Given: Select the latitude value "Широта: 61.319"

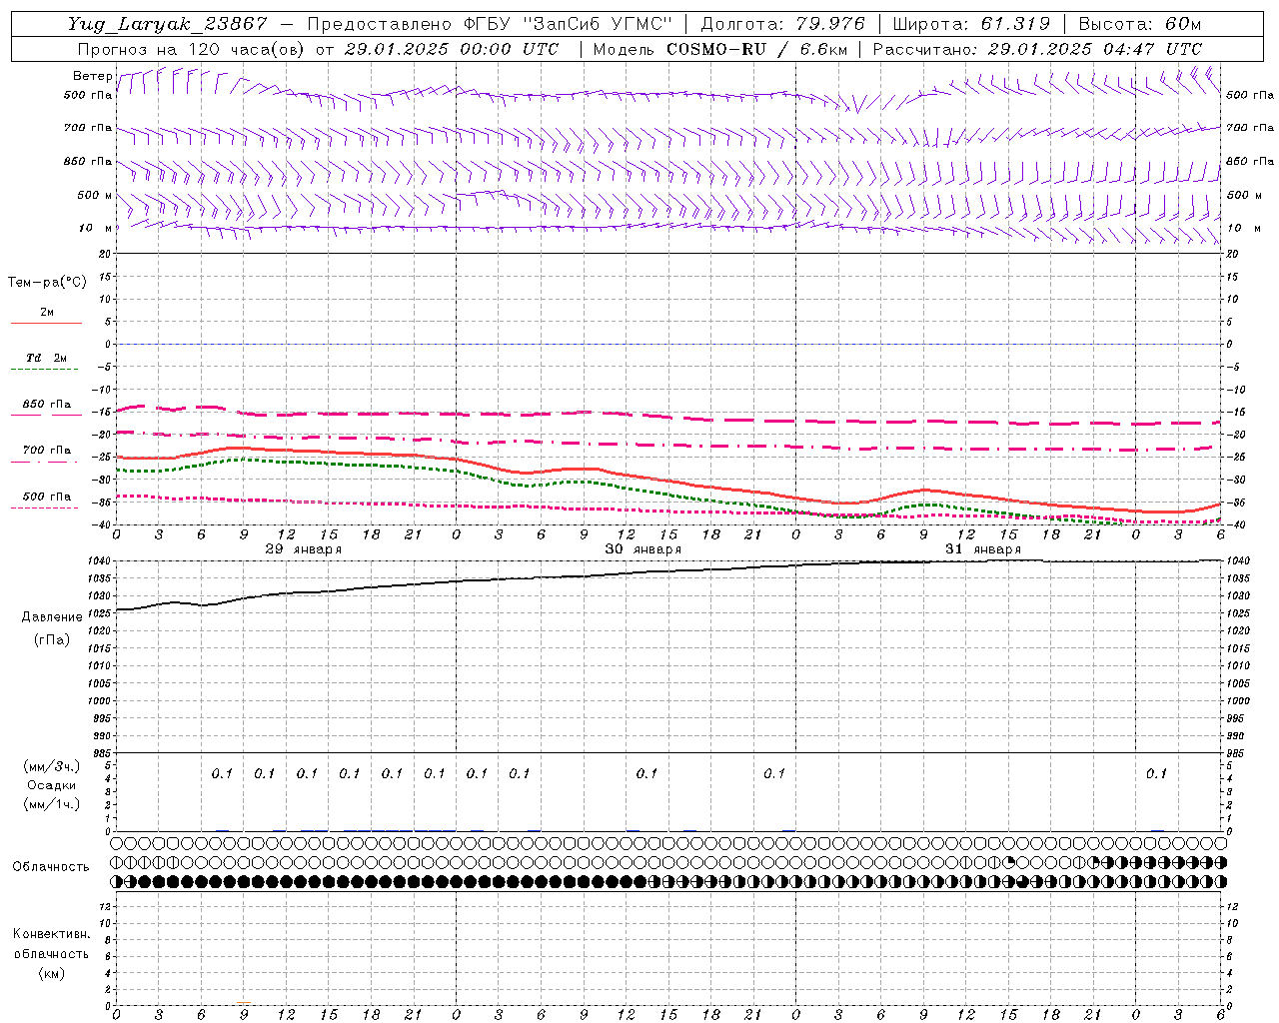Looking at the screenshot, I should [x=971, y=24].
